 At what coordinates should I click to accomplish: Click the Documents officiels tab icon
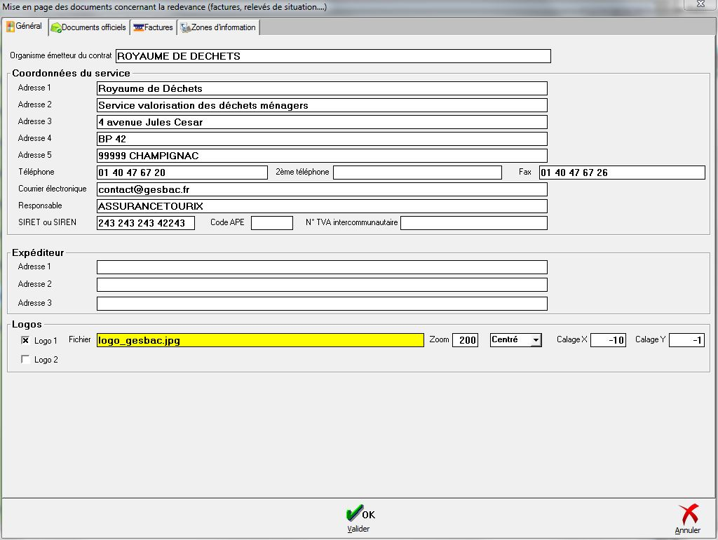click(x=55, y=27)
